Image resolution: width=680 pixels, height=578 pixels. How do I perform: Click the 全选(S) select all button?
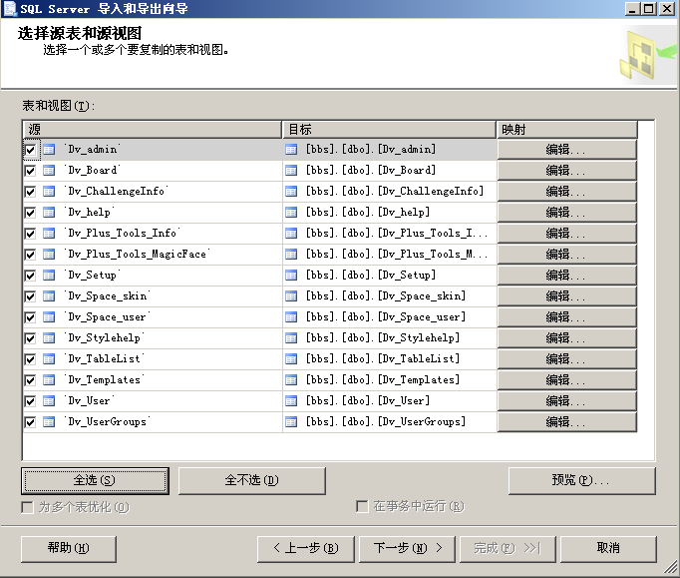pyautogui.click(x=95, y=481)
